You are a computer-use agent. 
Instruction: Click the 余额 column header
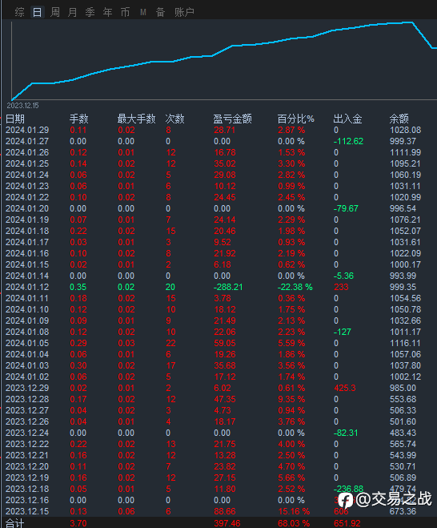point(399,119)
